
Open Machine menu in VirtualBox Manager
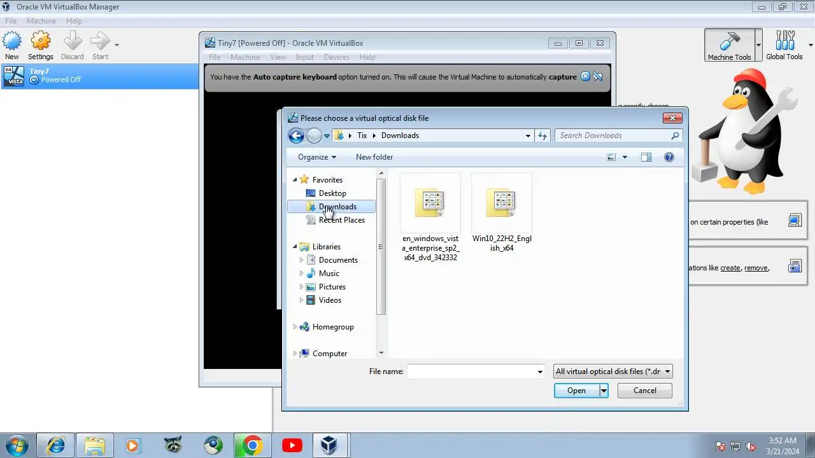pos(41,21)
